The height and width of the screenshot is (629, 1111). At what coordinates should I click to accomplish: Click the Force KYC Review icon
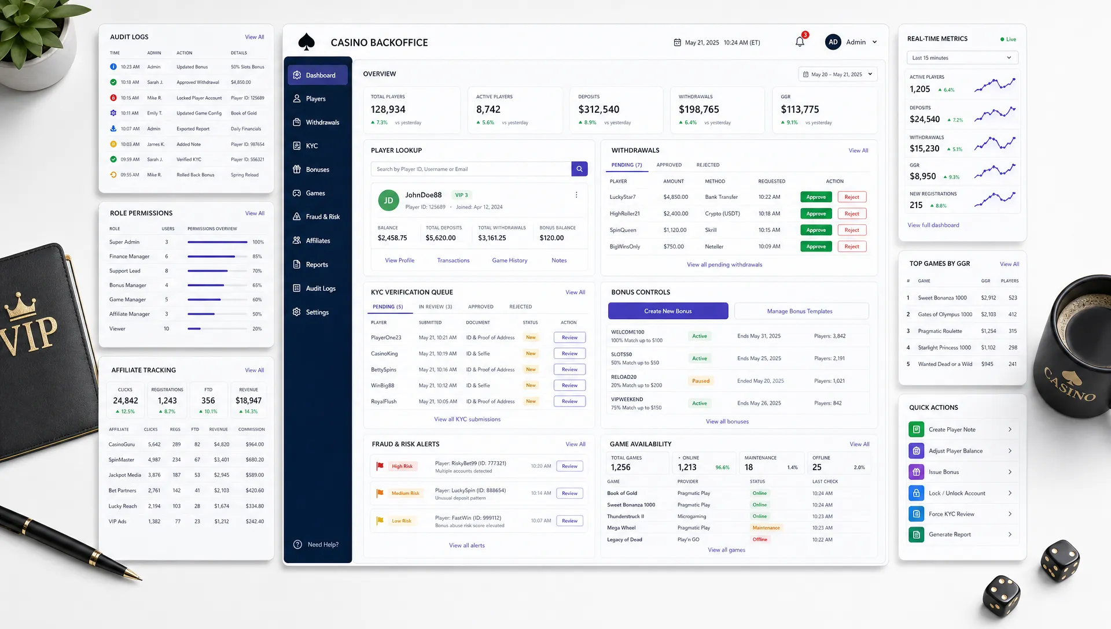[x=916, y=514]
